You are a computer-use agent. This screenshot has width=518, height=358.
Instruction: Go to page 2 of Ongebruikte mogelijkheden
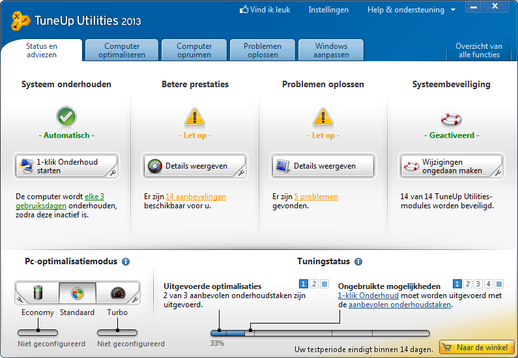(467, 284)
